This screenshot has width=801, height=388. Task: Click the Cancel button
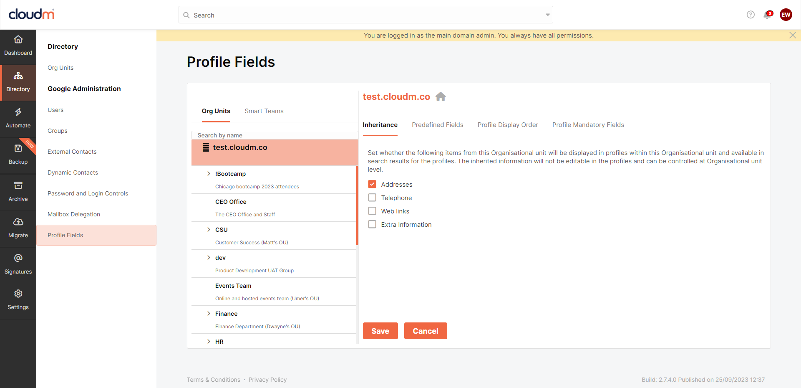click(x=426, y=331)
